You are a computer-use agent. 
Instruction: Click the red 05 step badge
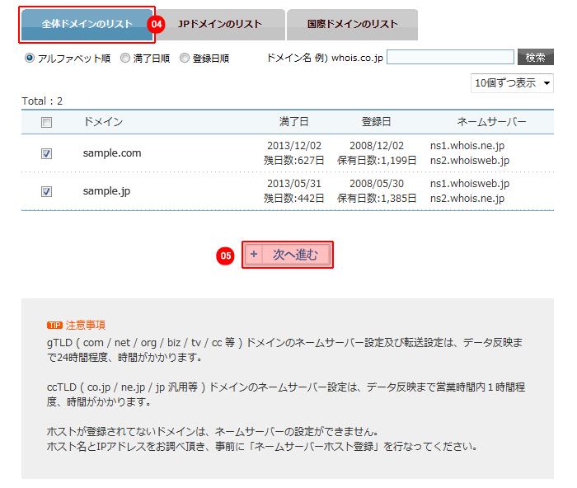coord(225,256)
